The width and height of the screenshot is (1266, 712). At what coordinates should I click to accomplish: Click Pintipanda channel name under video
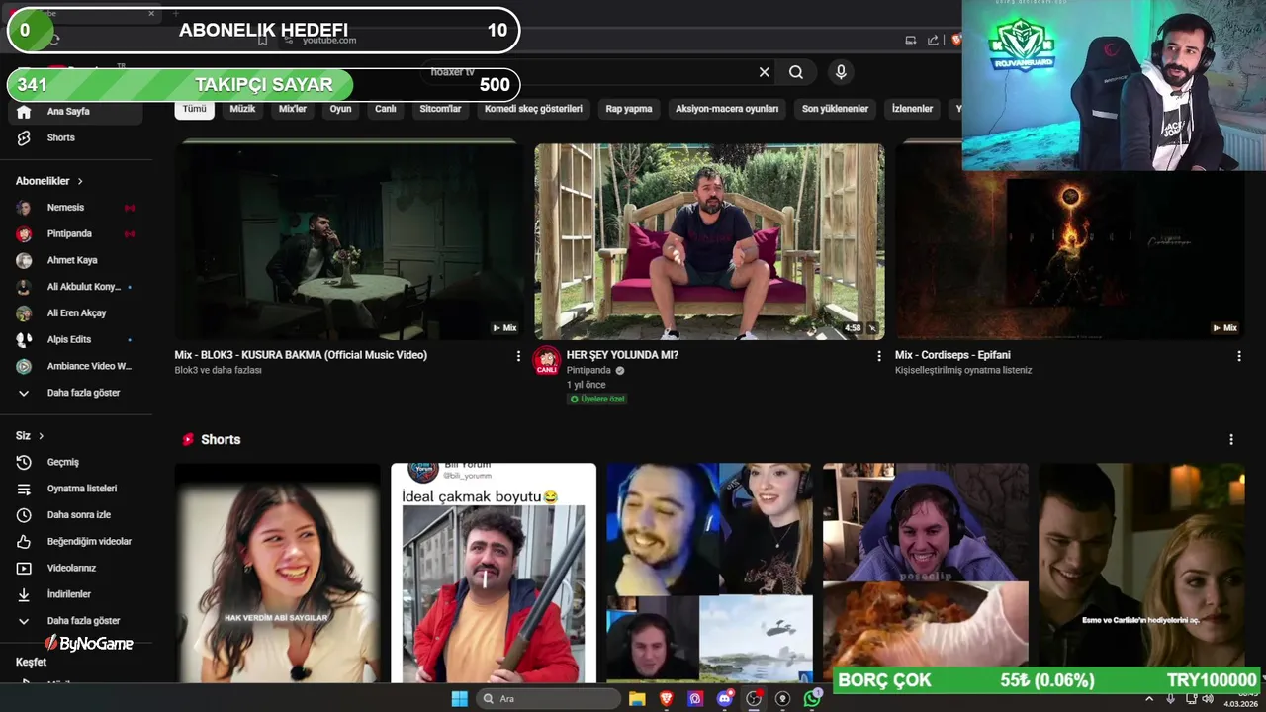(588, 371)
